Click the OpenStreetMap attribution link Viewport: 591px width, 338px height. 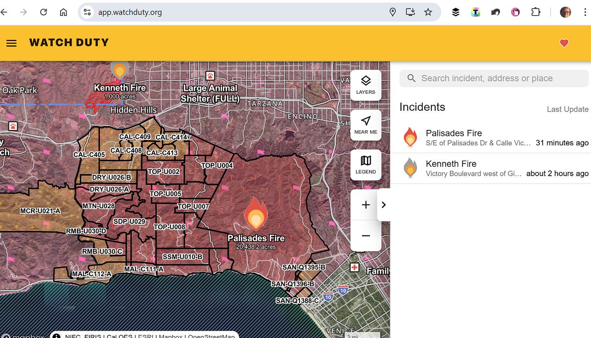[211, 336]
